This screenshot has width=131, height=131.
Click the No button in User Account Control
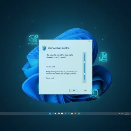(85, 90)
